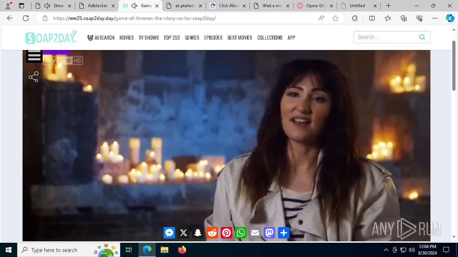The width and height of the screenshot is (458, 257).
Task: Enable split screen view
Action: [x=372, y=18]
